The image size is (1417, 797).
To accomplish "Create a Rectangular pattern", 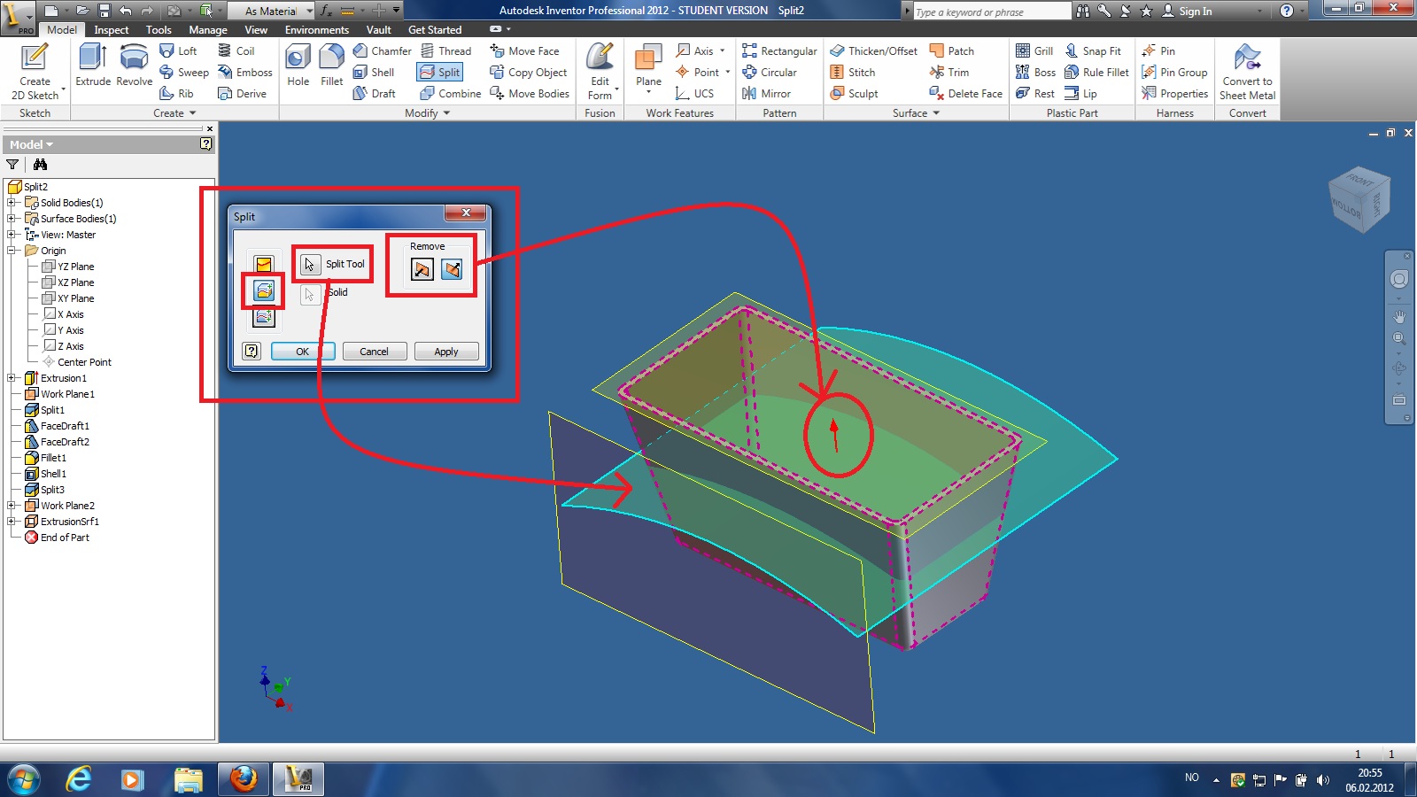I will pos(780,51).
